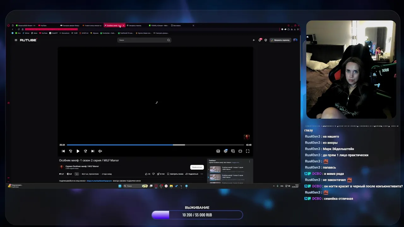
Task: Open Telegram from the taskbar
Action: pyautogui.click(x=187, y=186)
